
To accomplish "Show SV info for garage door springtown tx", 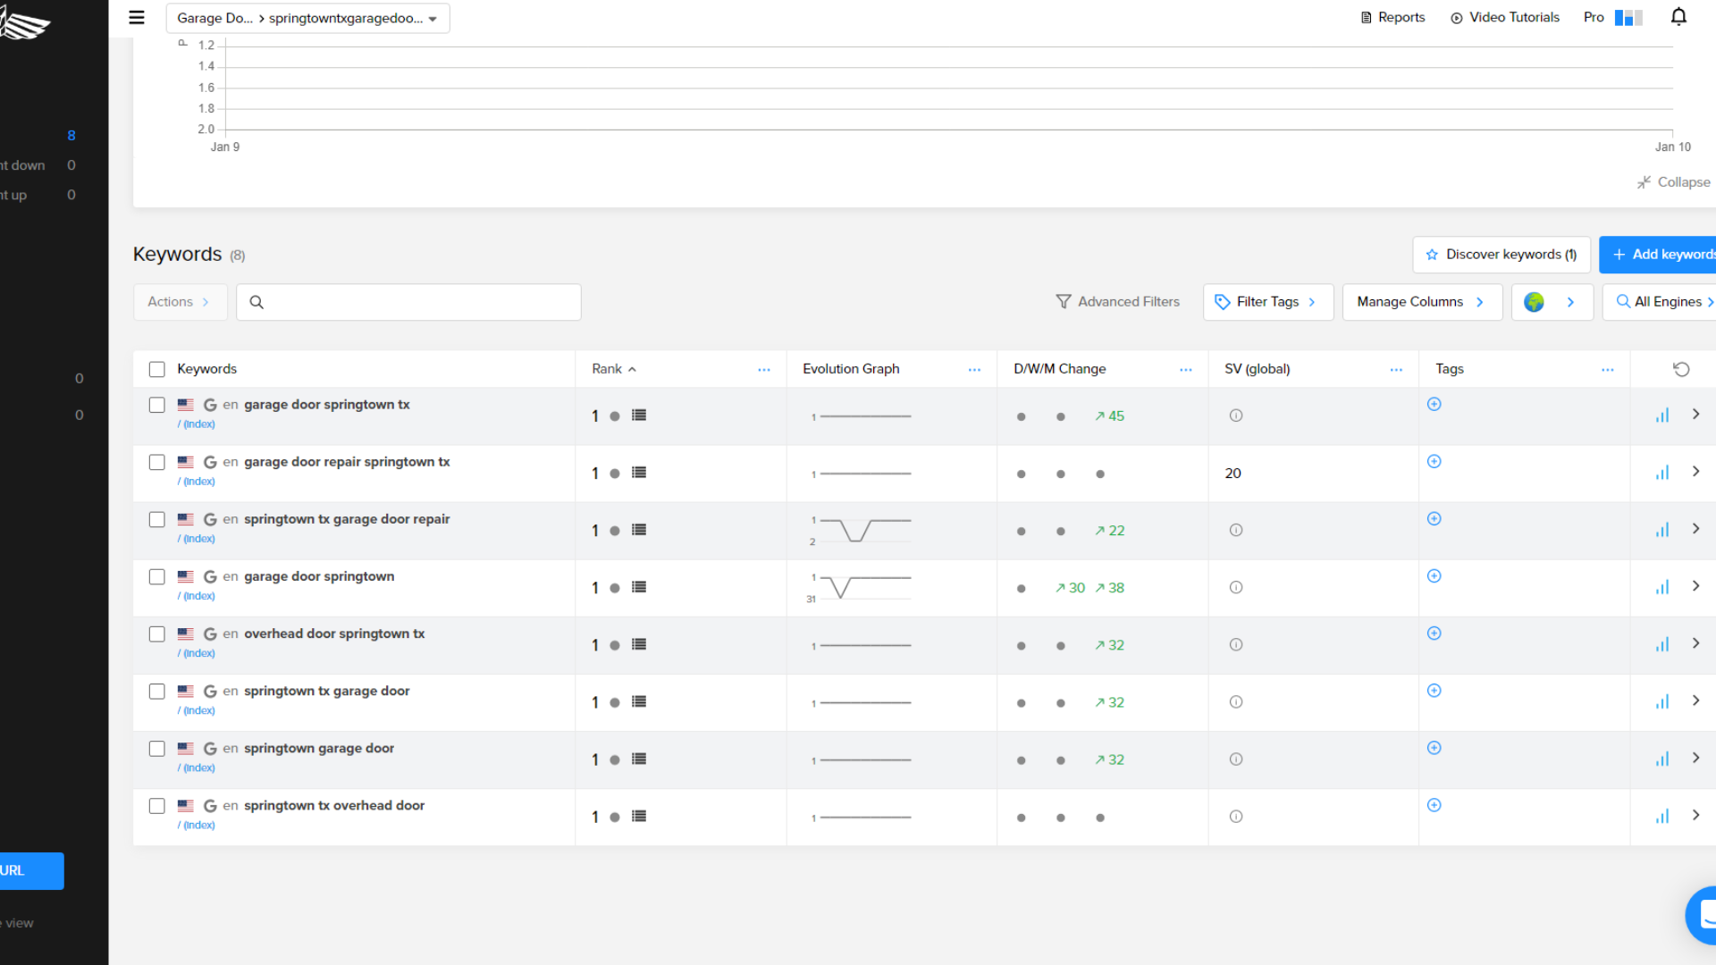I will coord(1236,415).
